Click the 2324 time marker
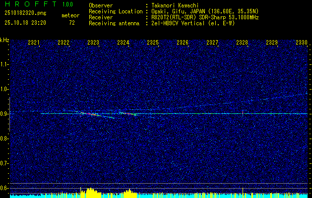 [x=123, y=43]
